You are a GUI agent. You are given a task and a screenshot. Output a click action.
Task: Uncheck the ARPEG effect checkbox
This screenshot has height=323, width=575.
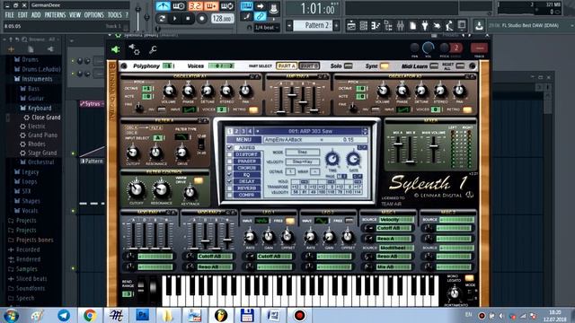(230, 147)
